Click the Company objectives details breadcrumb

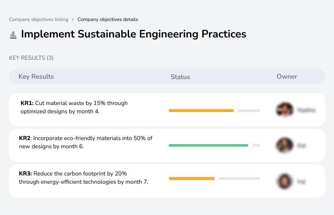108,19
